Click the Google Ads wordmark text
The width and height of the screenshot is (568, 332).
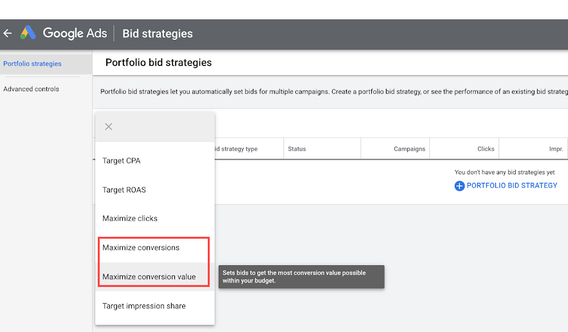[x=75, y=33]
